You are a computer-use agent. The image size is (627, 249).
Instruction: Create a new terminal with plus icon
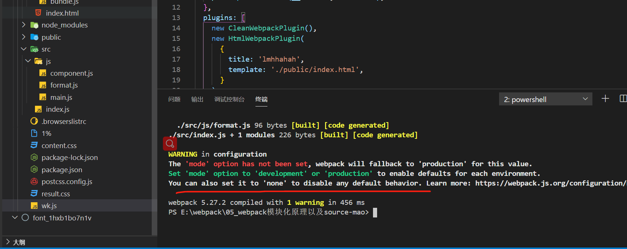(605, 99)
